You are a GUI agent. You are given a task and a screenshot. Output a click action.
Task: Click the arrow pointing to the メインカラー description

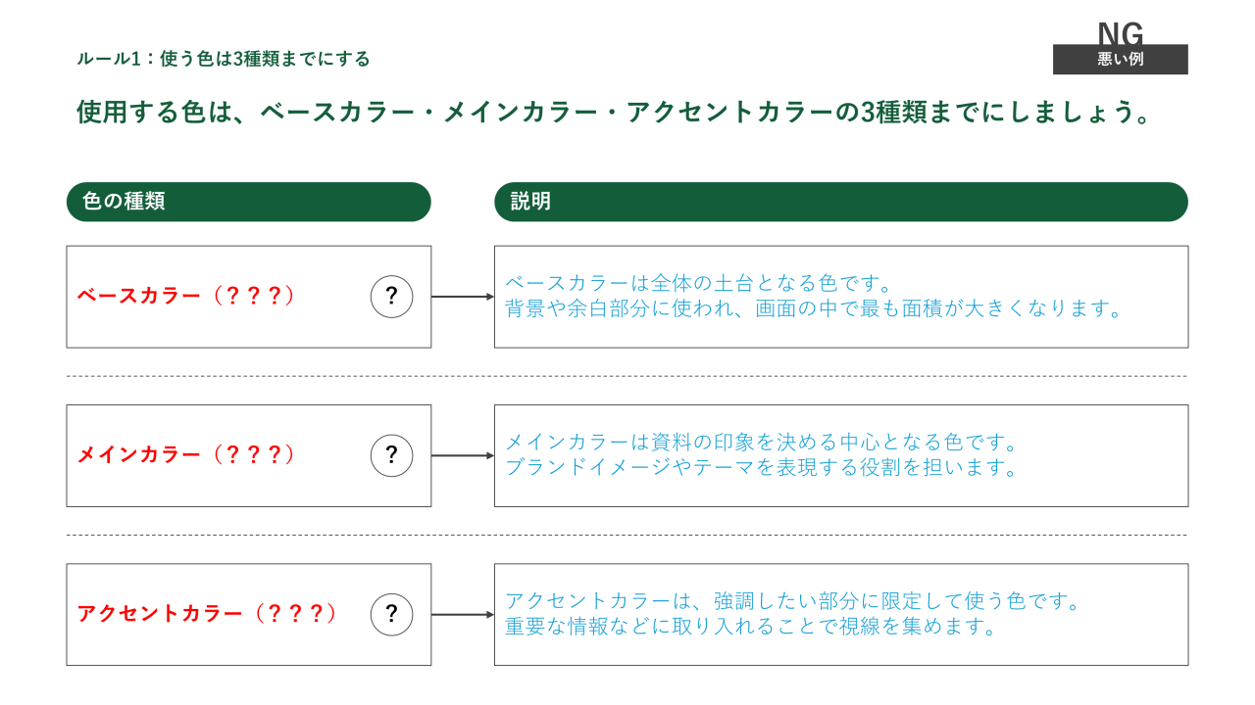[462, 455]
